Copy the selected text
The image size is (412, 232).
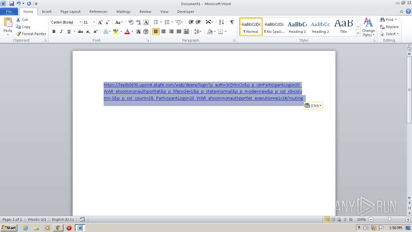click(x=23, y=27)
